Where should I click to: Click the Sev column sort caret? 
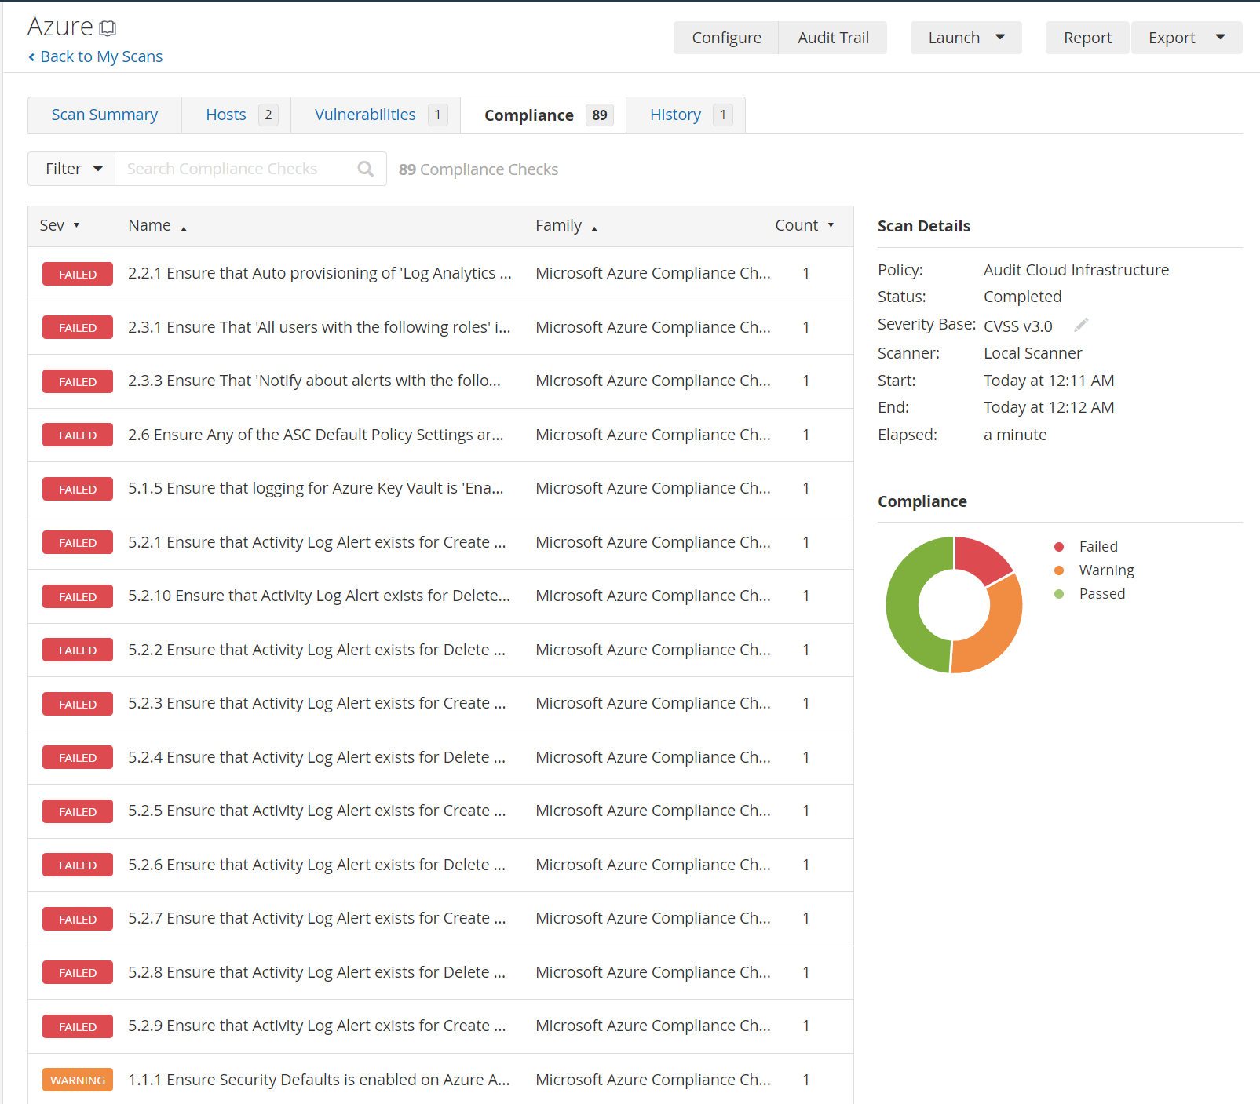click(x=75, y=227)
